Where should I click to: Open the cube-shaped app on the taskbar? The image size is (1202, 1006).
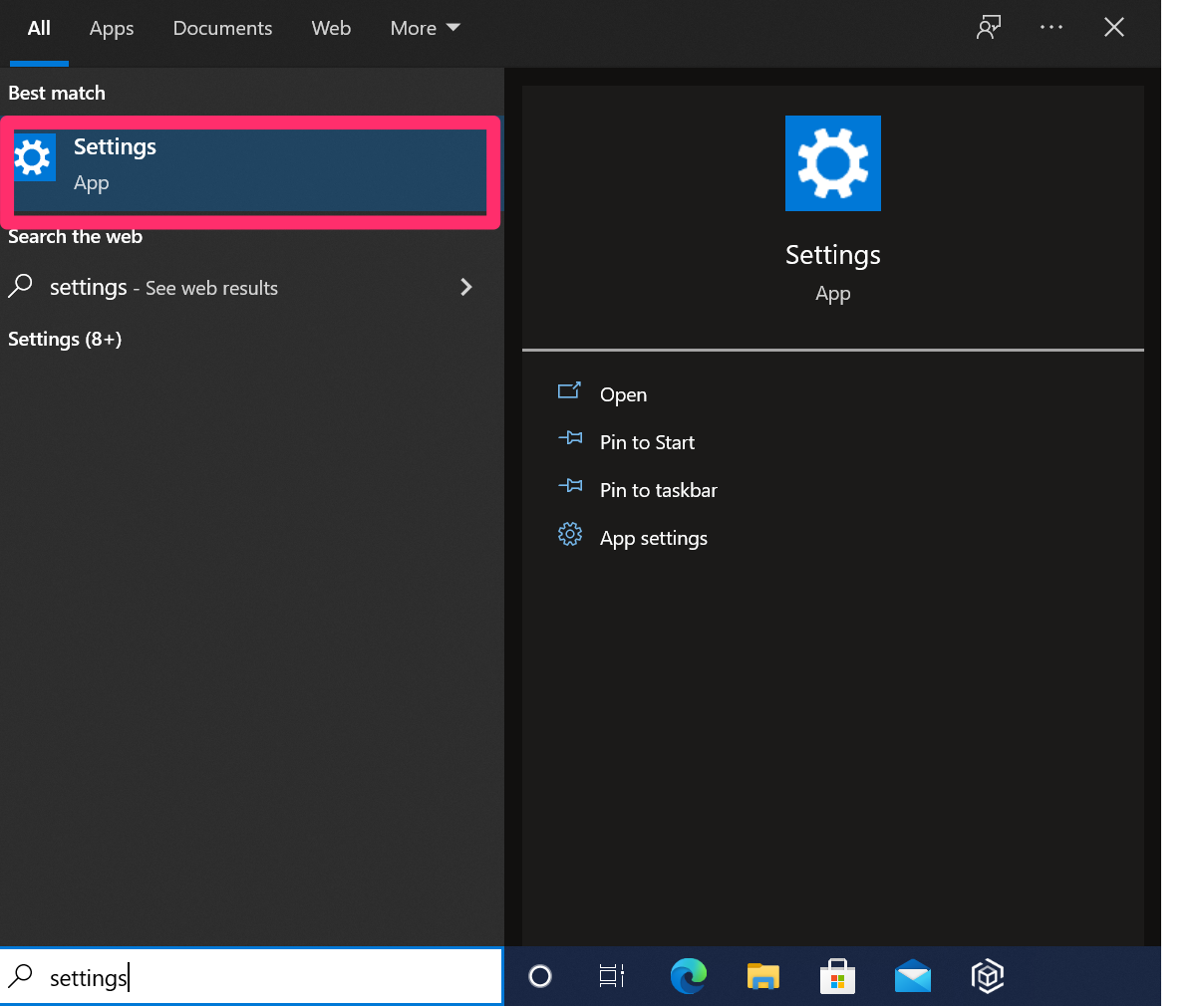988,976
